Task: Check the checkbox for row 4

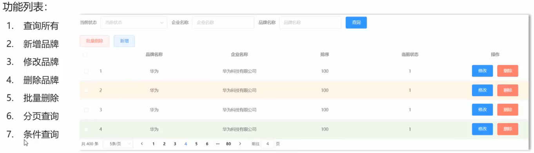Action: pos(86,129)
